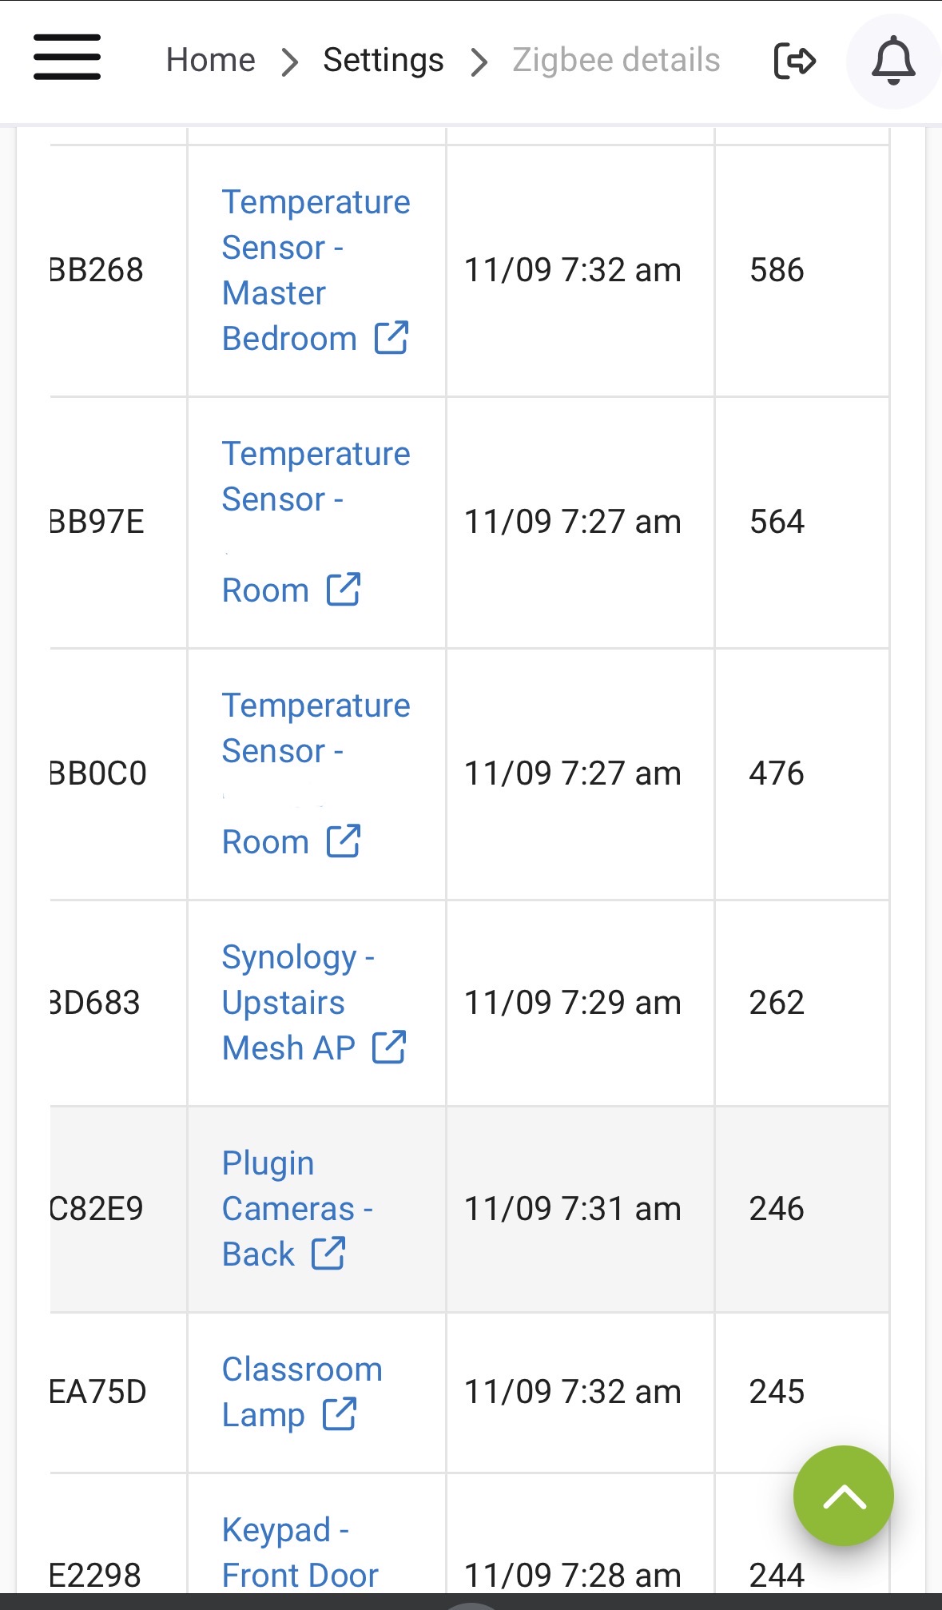Open the notifications bell
This screenshot has width=942, height=1610.
click(x=892, y=61)
